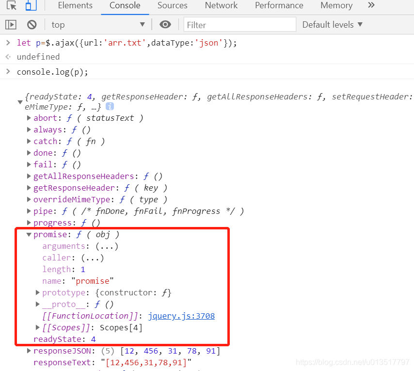Collapse the promise property
The image size is (414, 371).
point(29,234)
